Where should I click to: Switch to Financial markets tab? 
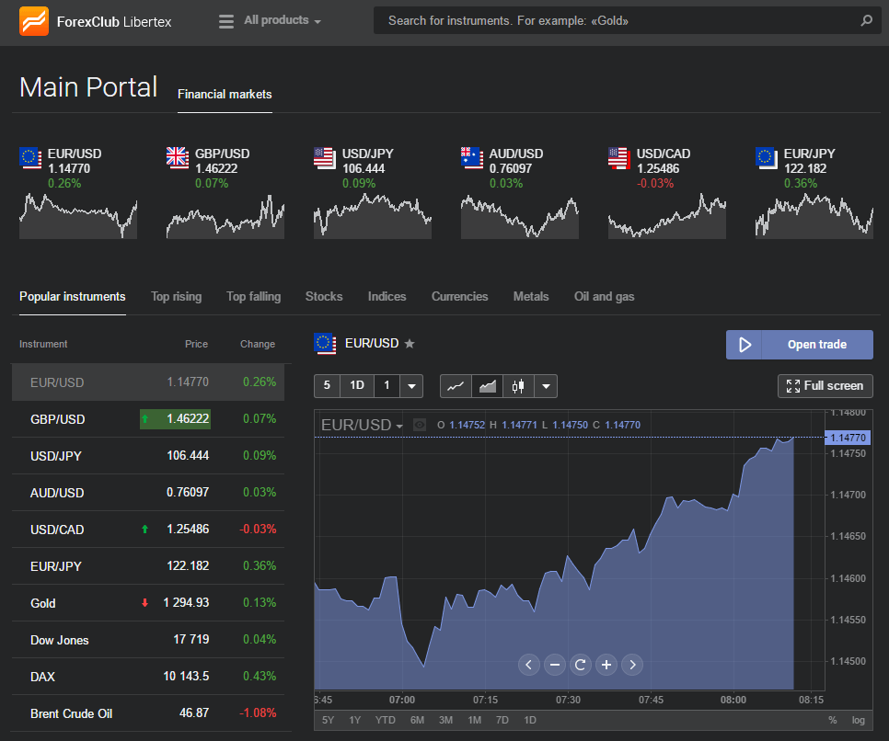[x=225, y=95]
